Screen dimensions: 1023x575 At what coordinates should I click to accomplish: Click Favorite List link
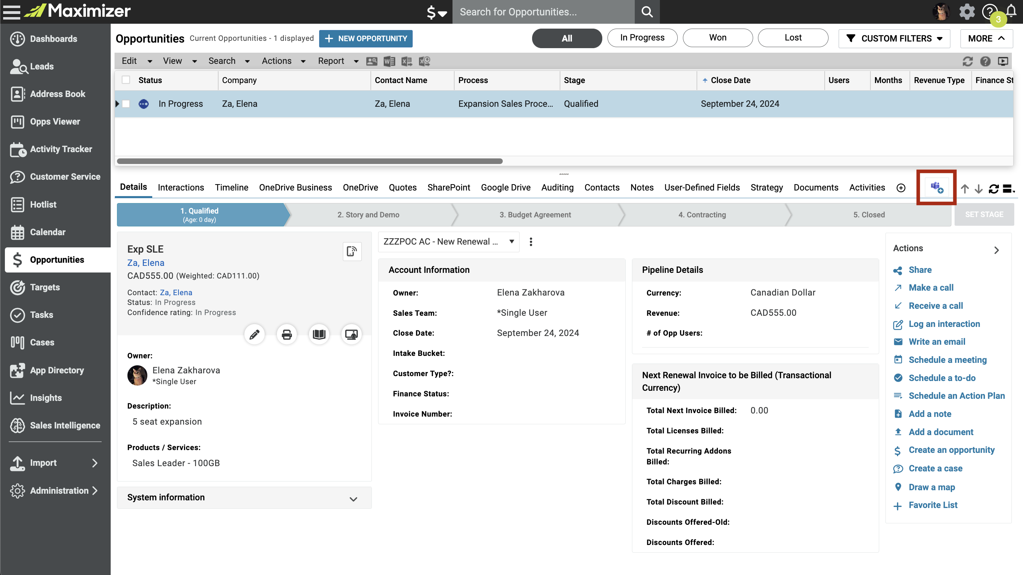(x=933, y=505)
